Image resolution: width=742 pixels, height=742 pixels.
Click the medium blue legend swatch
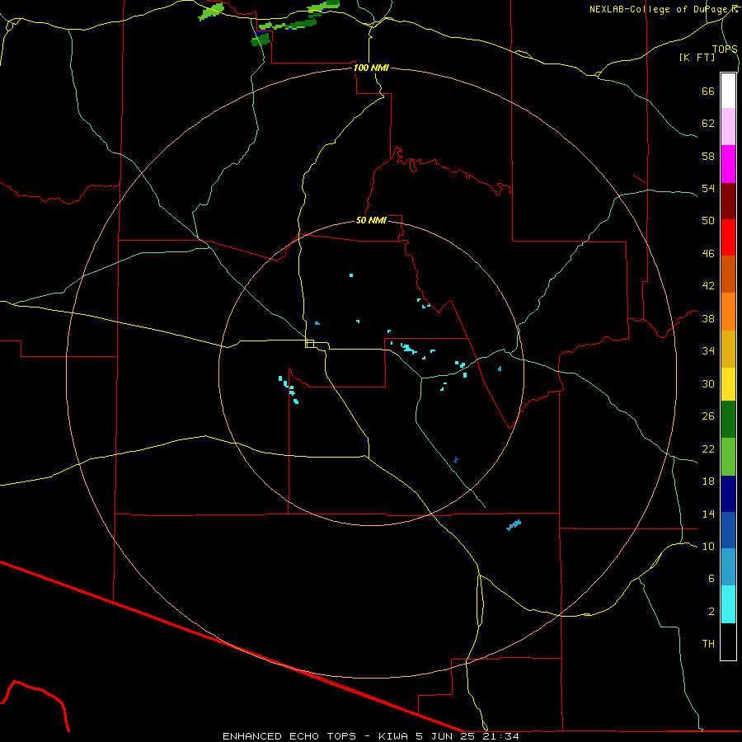pyautogui.click(x=728, y=530)
